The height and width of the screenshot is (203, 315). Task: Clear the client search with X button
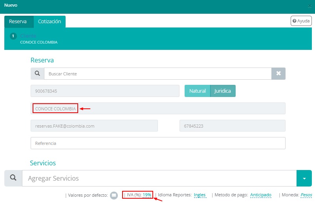point(278,73)
